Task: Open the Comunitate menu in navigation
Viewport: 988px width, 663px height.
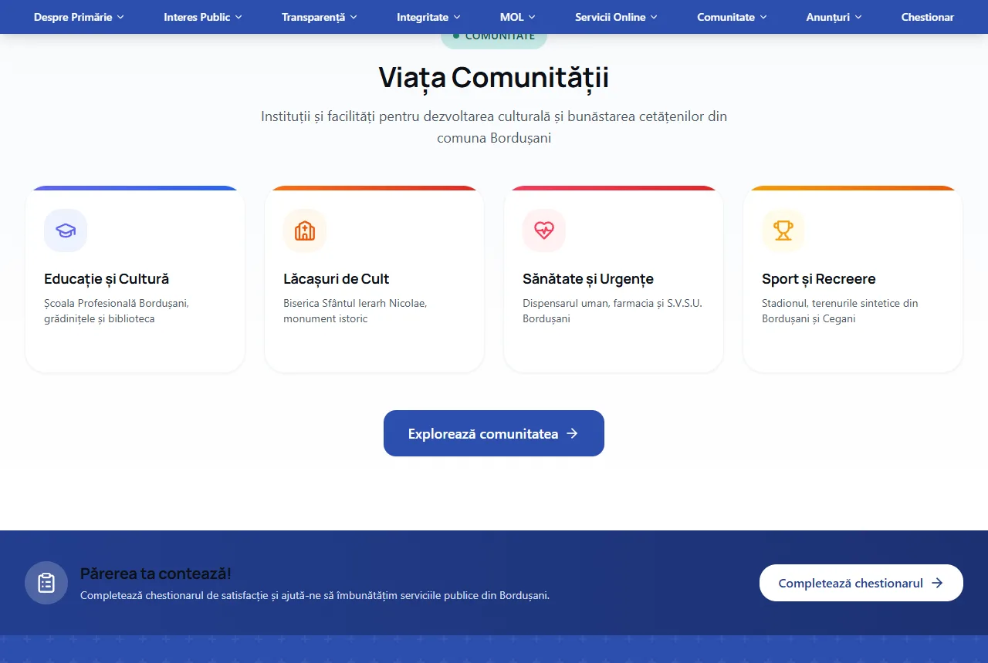Action: [732, 17]
